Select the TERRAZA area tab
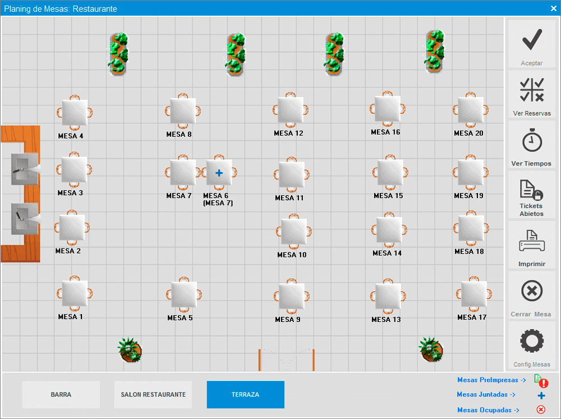561x419 pixels. tap(245, 394)
